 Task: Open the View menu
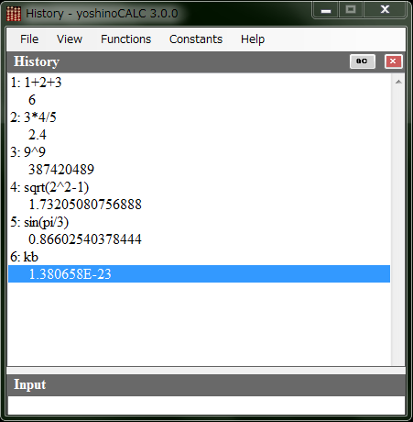(70, 39)
